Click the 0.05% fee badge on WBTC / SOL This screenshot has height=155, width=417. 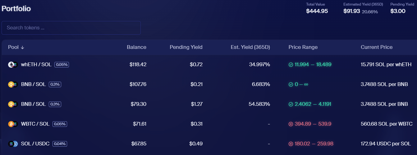[60, 124]
